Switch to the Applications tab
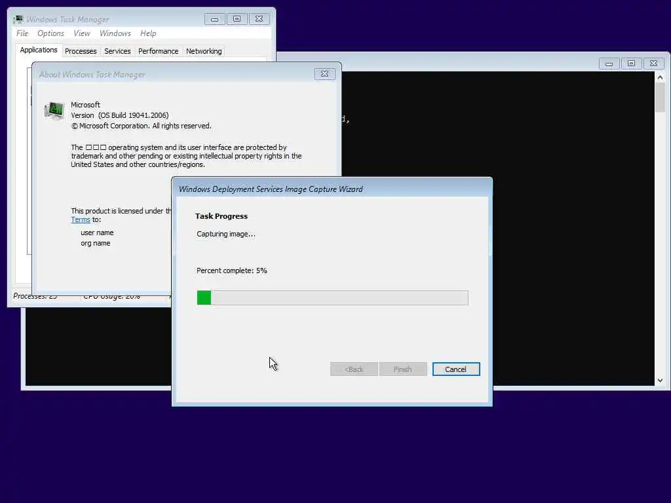 coord(39,50)
